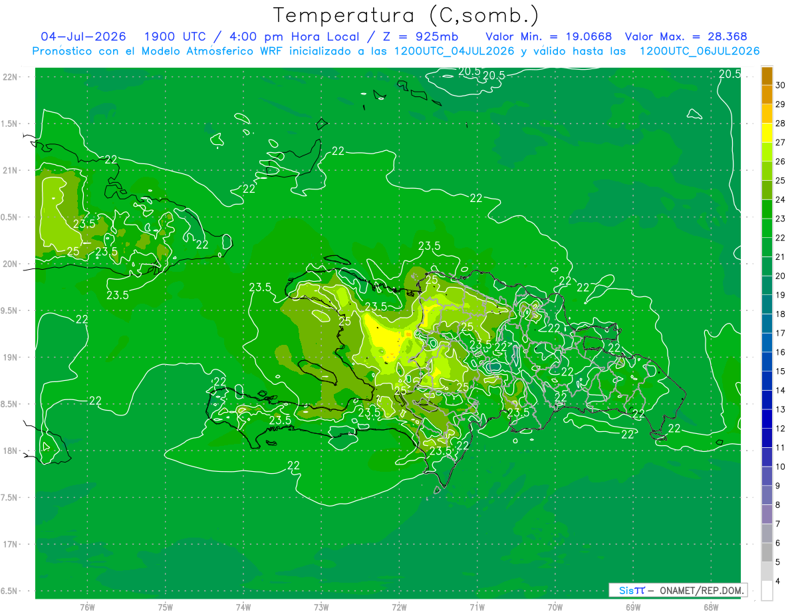Pick the yellow swatch between 27 and 28
The image size is (798, 616).
coord(767,133)
